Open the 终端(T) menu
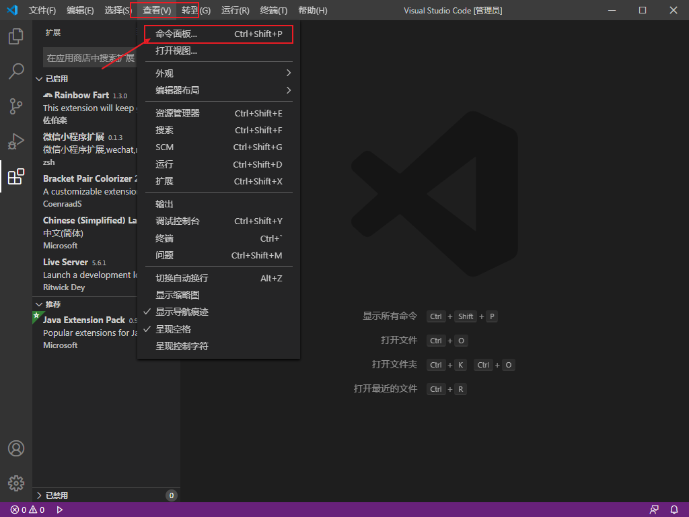 (273, 10)
